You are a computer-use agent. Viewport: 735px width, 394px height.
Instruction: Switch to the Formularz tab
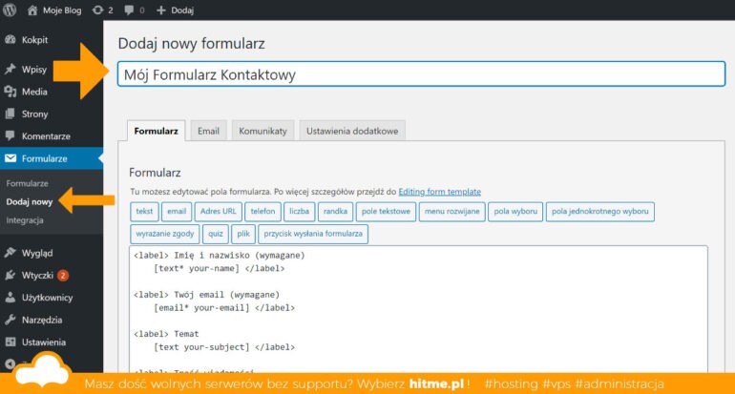[157, 131]
